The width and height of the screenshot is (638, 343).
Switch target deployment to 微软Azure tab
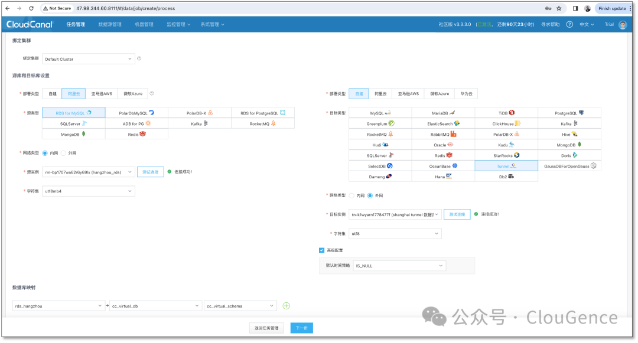[440, 93]
